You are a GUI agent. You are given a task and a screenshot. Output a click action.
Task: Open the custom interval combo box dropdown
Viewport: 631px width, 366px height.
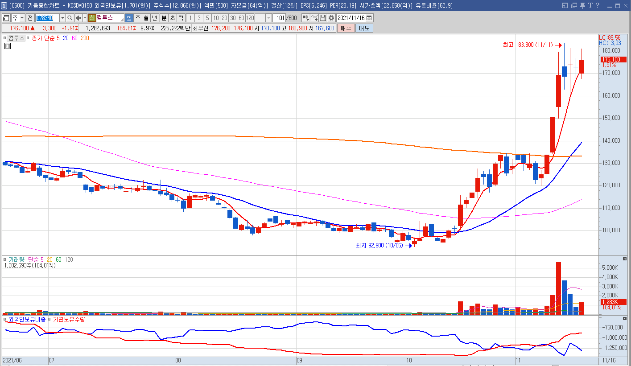(x=268, y=18)
